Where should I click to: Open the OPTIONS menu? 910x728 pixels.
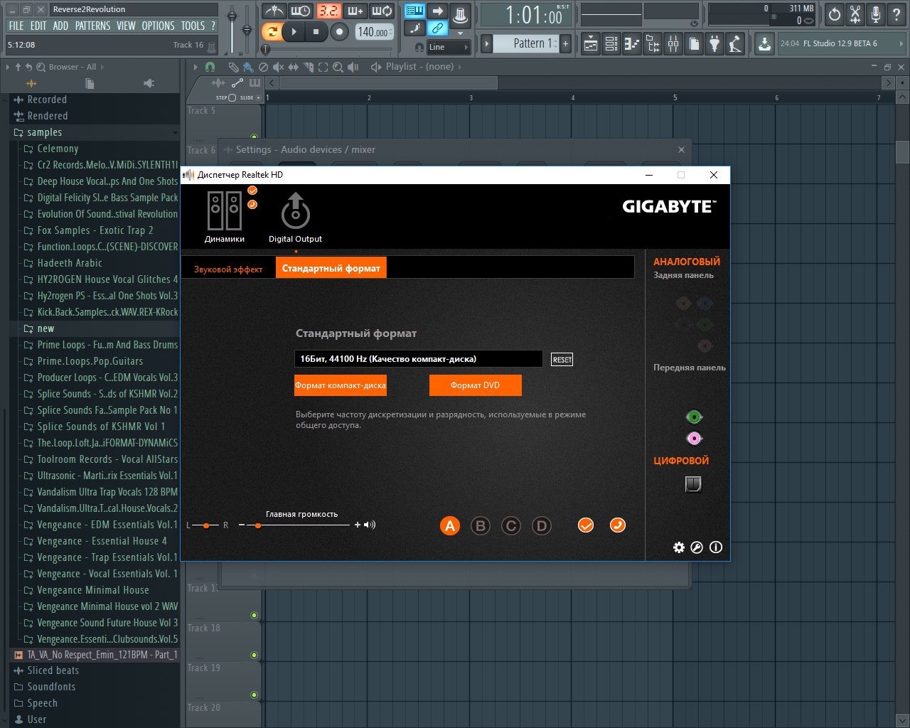tap(158, 26)
